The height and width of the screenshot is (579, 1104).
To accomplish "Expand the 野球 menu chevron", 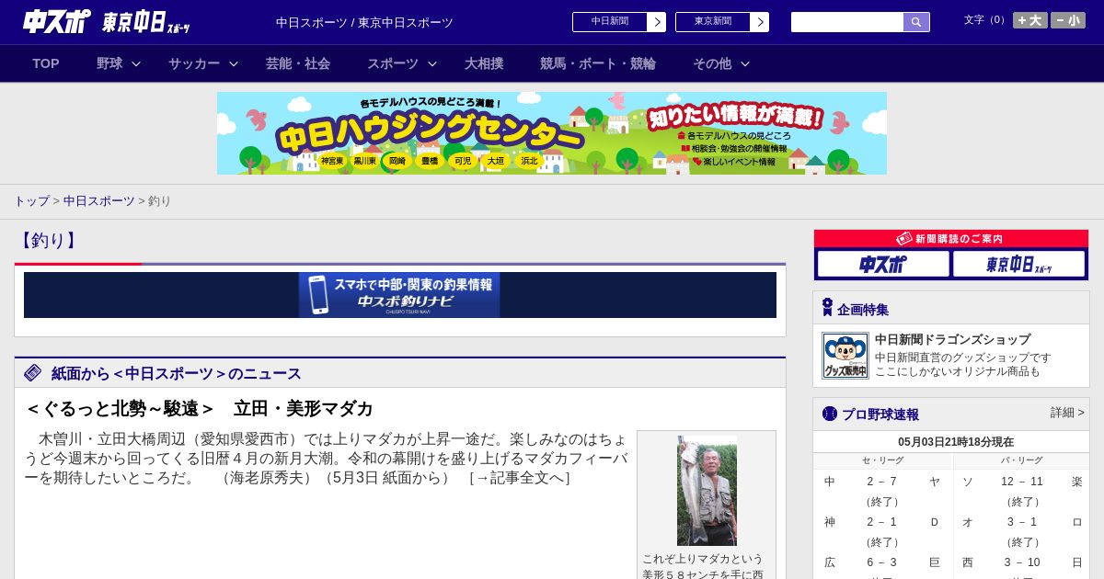I will point(136,63).
